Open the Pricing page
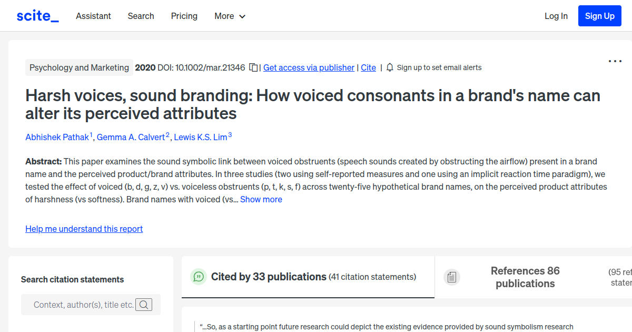Screen dimensions: 632x332 point(184,16)
